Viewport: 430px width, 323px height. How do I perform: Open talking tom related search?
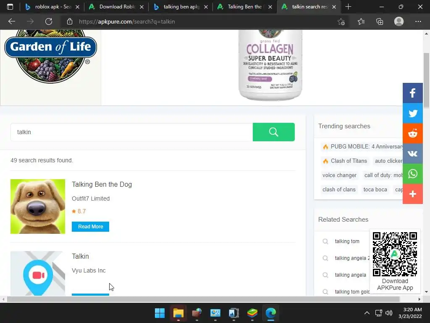[x=347, y=241]
